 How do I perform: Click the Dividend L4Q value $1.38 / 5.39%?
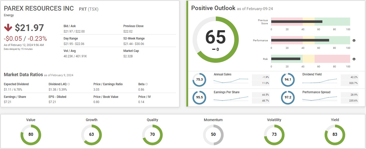pyautogui.click(x=58, y=90)
